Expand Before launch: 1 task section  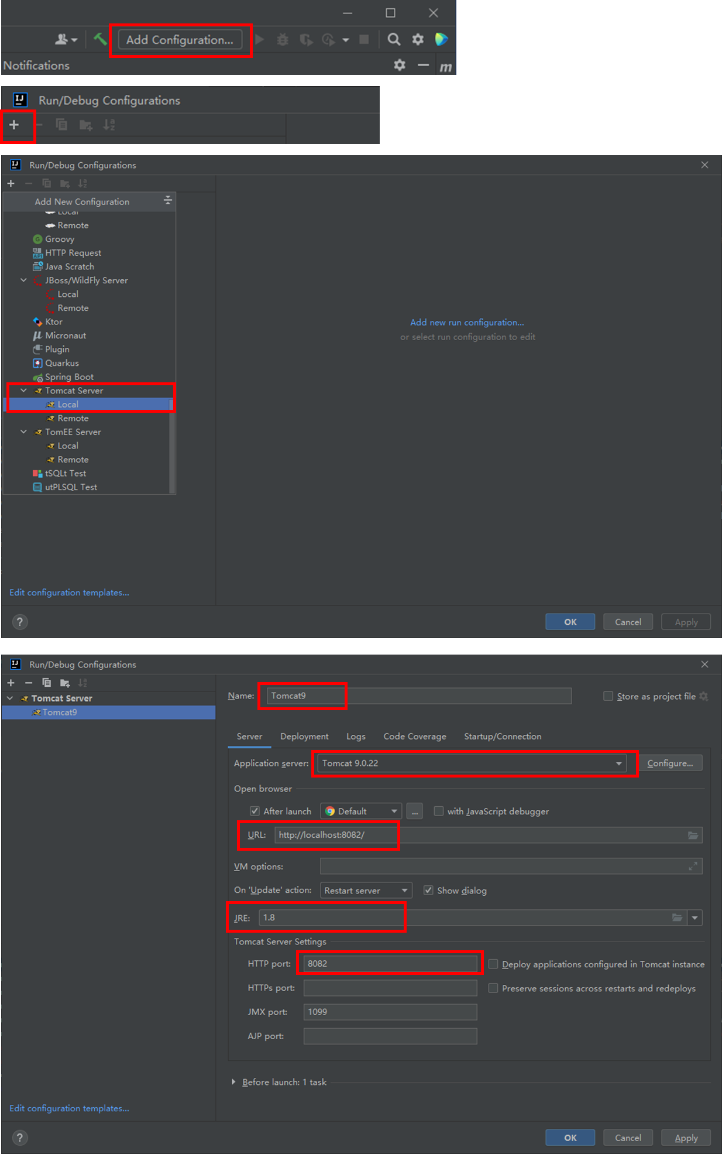point(233,1082)
